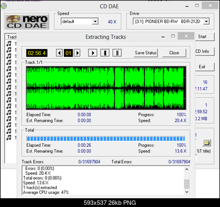The width and height of the screenshot is (220, 207).
Task: Play the extracted track
Action: [92, 53]
